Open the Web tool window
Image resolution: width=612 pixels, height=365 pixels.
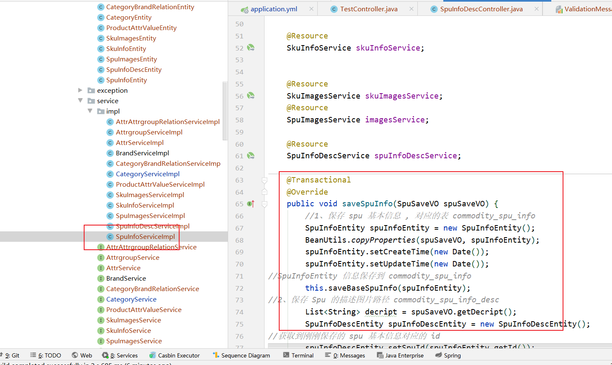click(82, 355)
